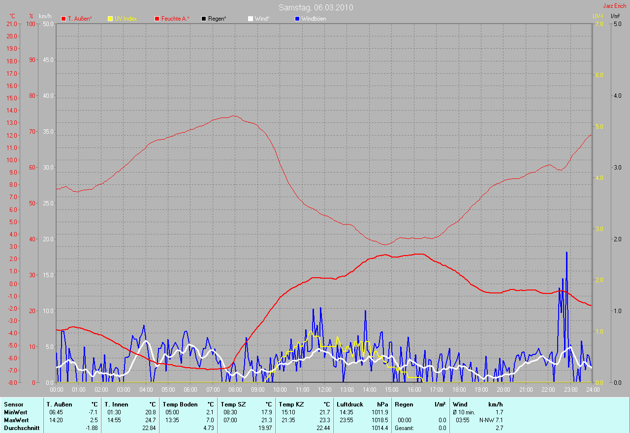Click the T. Außen minimum value "-7.1"
630x433 pixels.
click(x=94, y=412)
